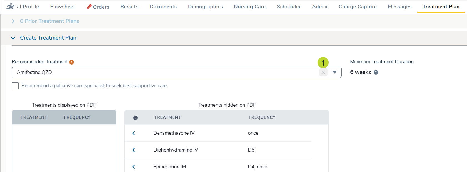The image size is (467, 172).
Task: Go to the Charge Capture tab
Action: pos(358,7)
